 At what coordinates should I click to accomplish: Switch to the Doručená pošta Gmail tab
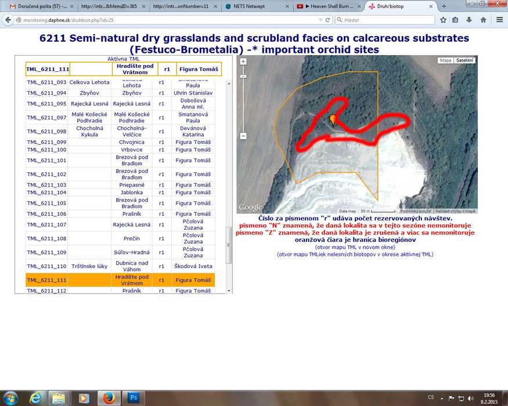pyautogui.click(x=38, y=6)
